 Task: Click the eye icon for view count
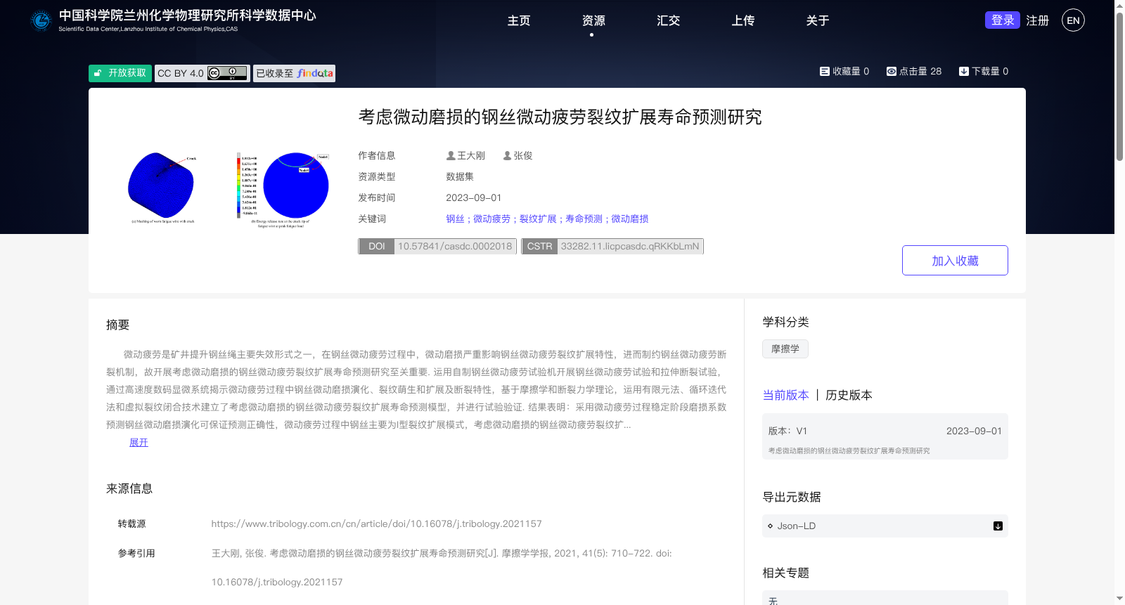891,72
